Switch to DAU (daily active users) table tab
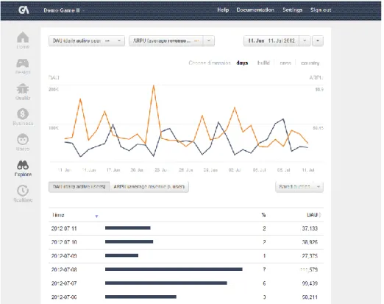This screenshot has height=304, width=384. pyautogui.click(x=79, y=187)
